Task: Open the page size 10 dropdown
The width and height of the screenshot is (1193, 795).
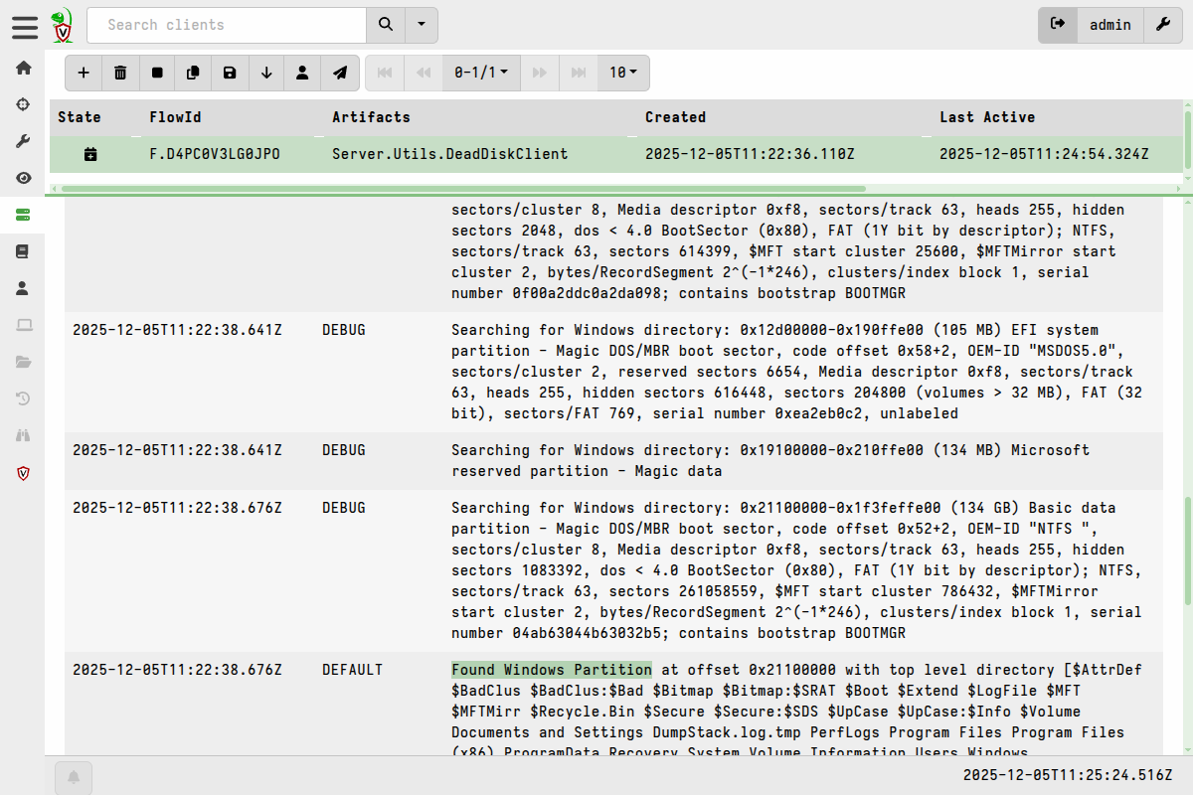Action: click(x=623, y=73)
